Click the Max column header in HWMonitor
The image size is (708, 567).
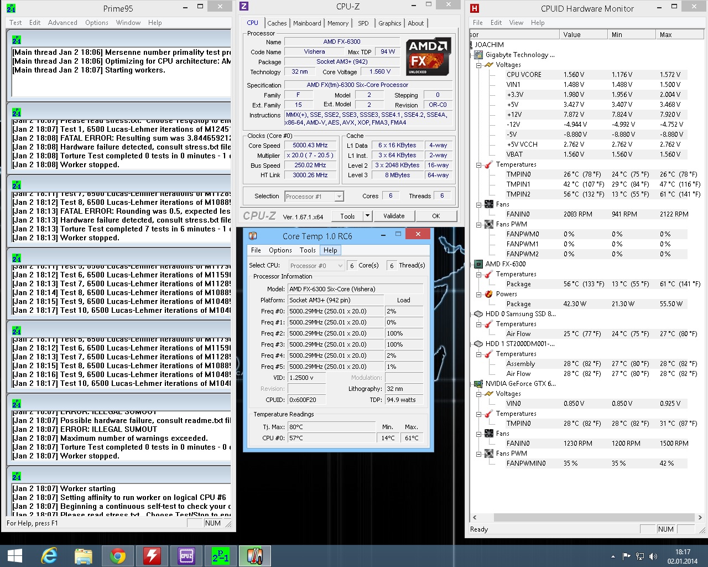(x=679, y=34)
